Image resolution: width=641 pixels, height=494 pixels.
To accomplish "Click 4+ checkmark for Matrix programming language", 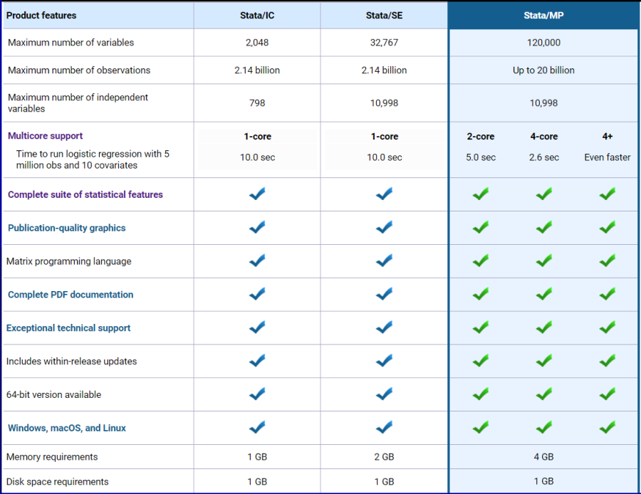I will coord(608,261).
